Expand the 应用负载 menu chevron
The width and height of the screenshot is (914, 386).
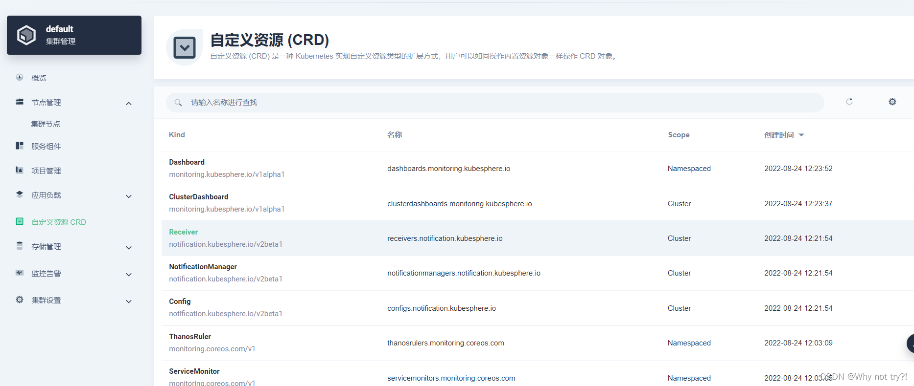(x=129, y=196)
